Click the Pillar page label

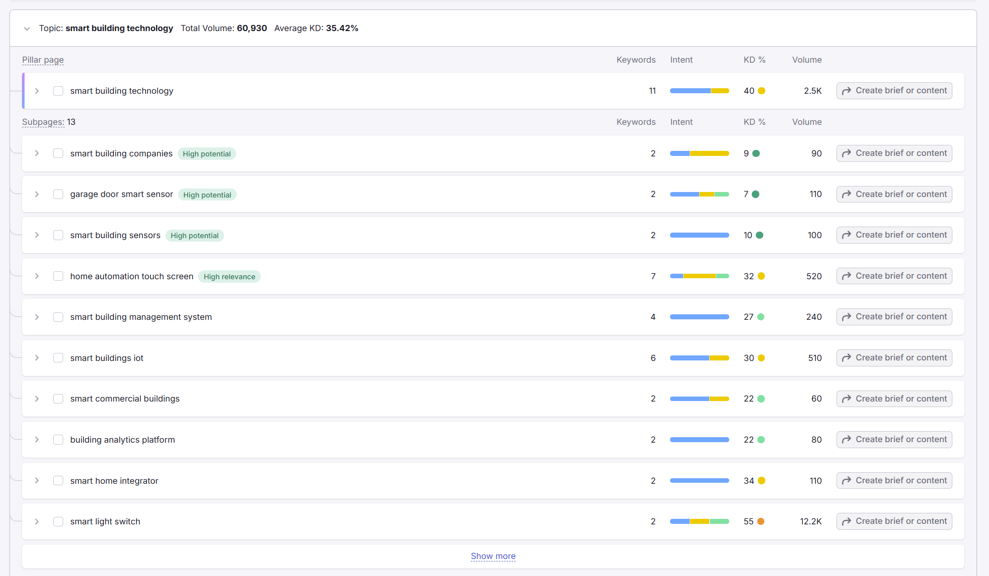point(43,60)
